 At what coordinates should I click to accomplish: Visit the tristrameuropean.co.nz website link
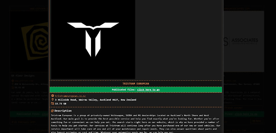click(70, 96)
